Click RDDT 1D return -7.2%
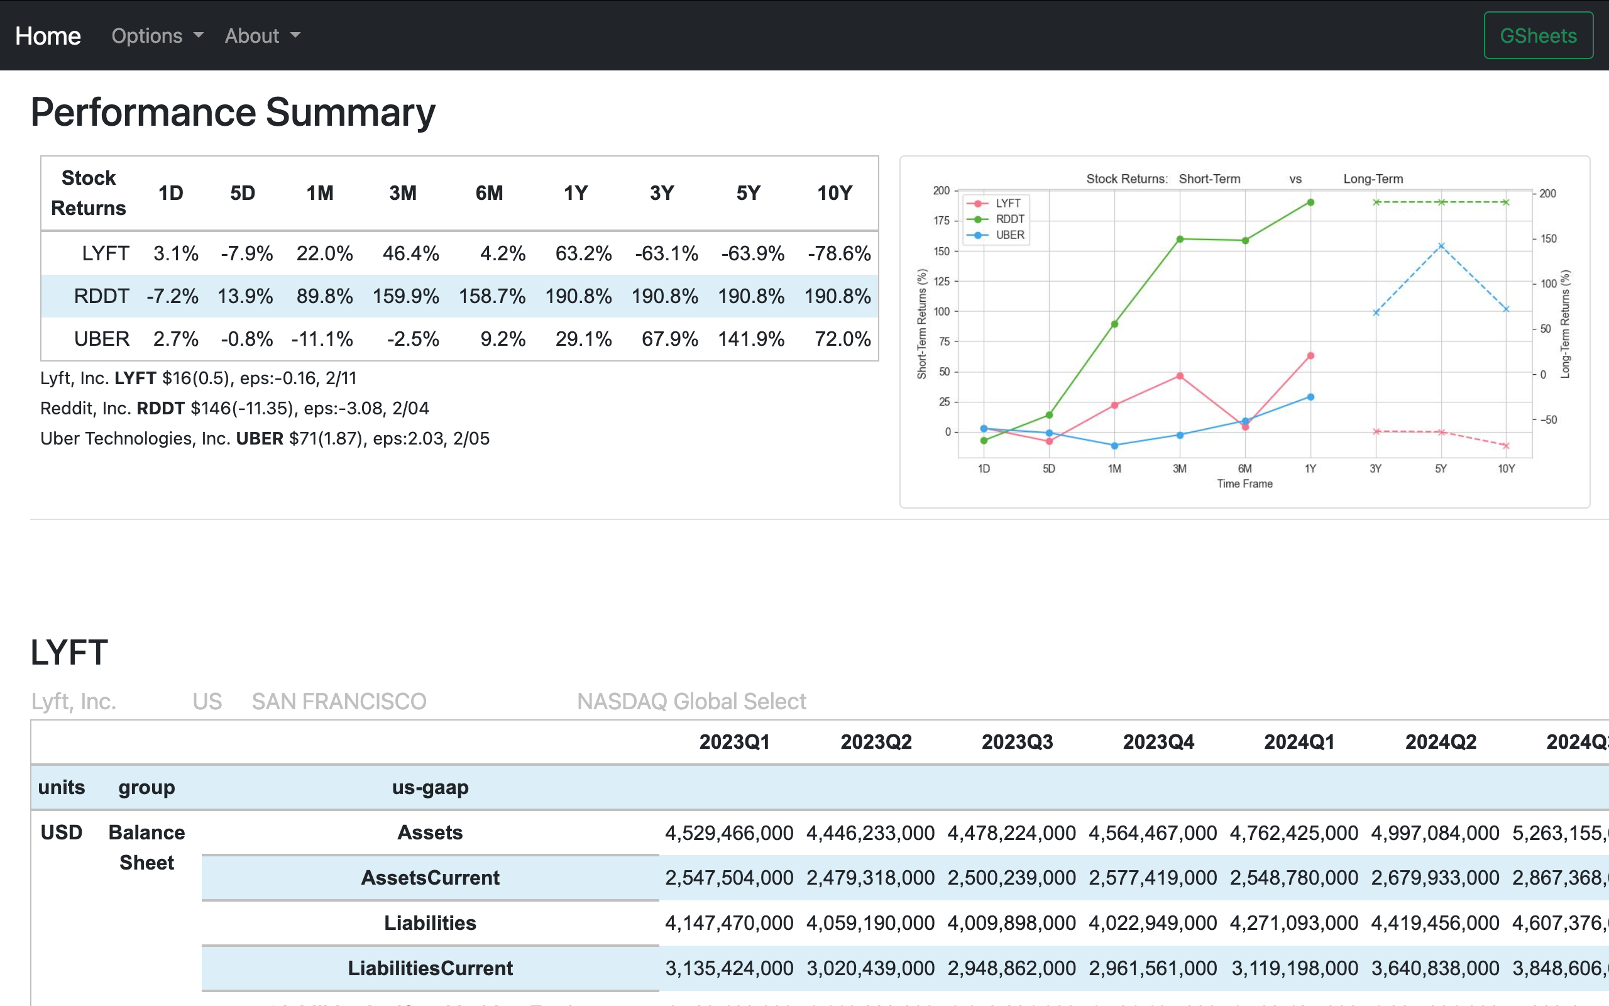The height and width of the screenshot is (1006, 1609). coord(172,296)
